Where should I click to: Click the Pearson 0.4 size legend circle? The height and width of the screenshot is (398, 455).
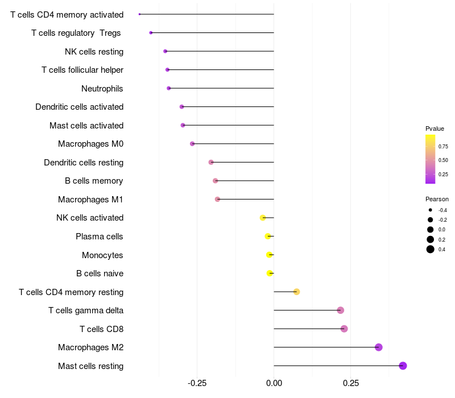(x=431, y=249)
